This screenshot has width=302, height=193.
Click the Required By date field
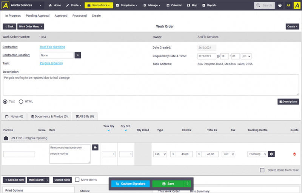click(206, 56)
